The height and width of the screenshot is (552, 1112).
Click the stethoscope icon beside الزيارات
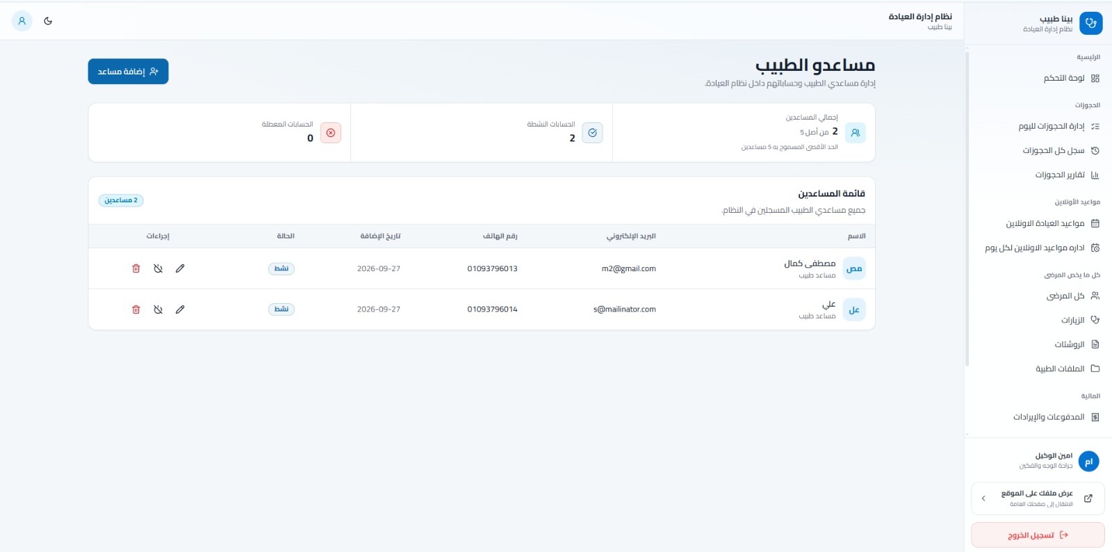1095,320
